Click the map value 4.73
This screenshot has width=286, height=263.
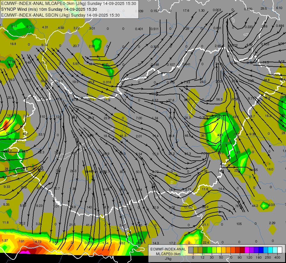pos(38,242)
